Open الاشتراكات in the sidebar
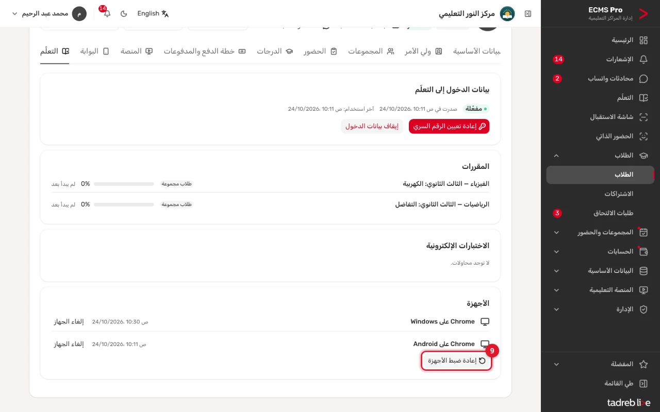660x412 pixels. [600, 194]
